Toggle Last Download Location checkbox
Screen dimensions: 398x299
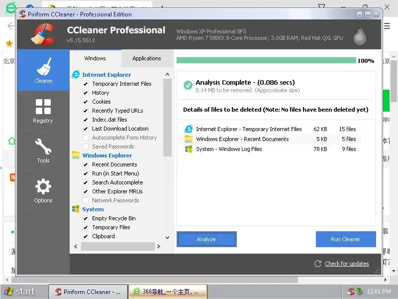(x=86, y=129)
